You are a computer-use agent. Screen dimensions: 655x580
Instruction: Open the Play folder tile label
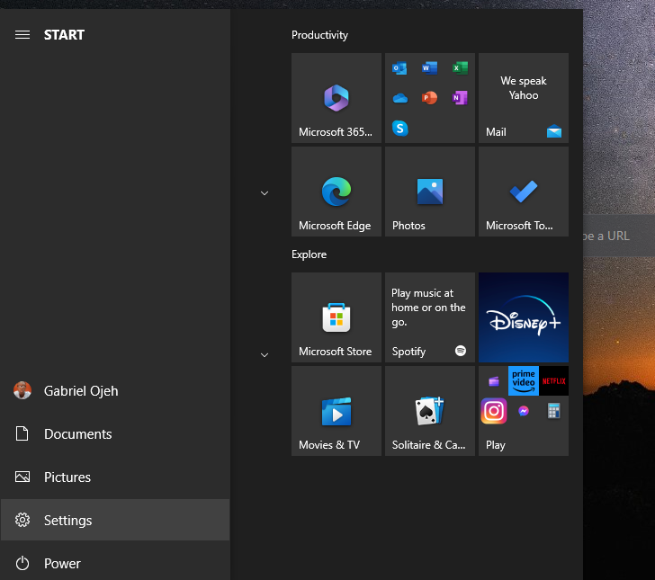496,445
